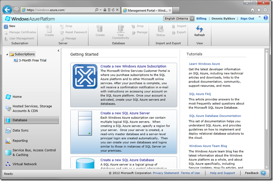The width and height of the screenshot is (273, 181).
Task: Open the Reporting section
Action: (x=20, y=141)
